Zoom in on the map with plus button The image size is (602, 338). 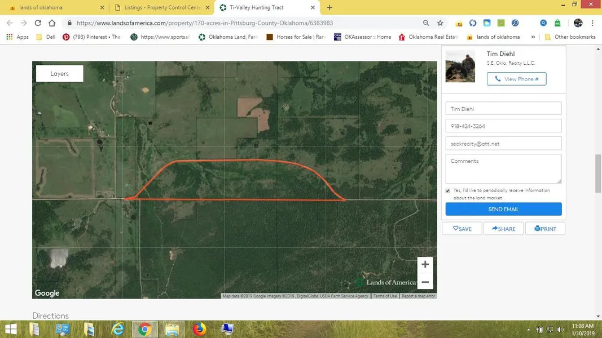pos(425,265)
